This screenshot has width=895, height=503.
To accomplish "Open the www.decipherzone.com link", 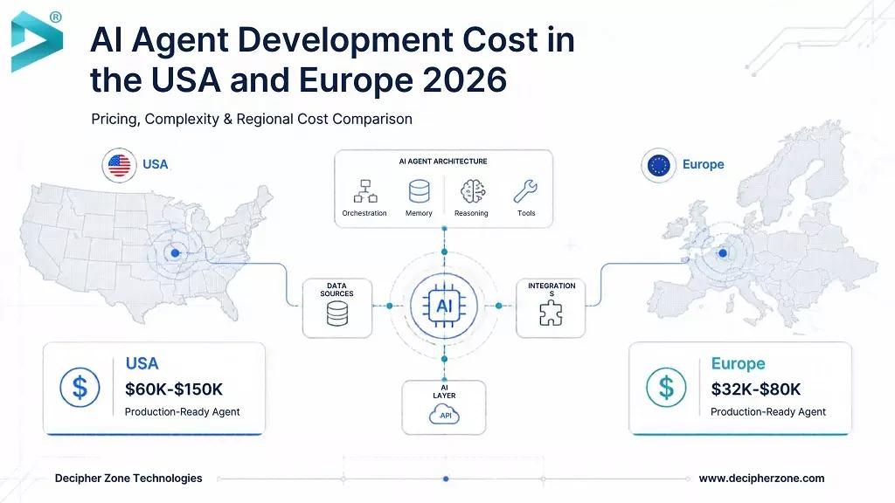I will pyautogui.click(x=761, y=479).
